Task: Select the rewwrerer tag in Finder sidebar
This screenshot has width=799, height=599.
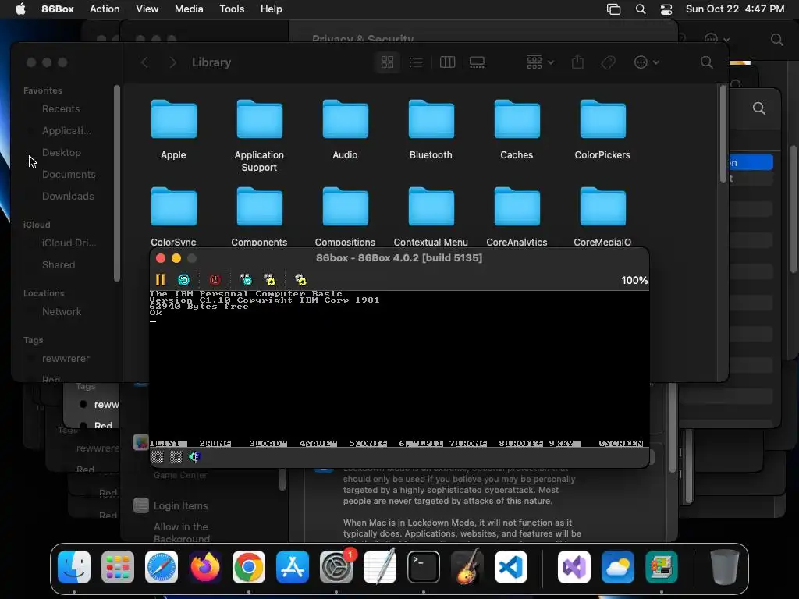Action: 66,358
